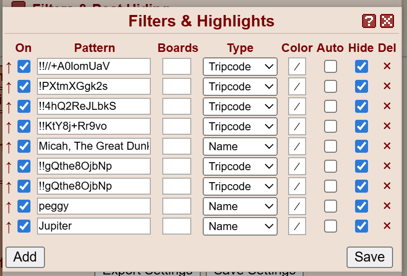Enable Auto for the !!//+A0lomUaV filter
407x276 pixels.
[x=331, y=66]
